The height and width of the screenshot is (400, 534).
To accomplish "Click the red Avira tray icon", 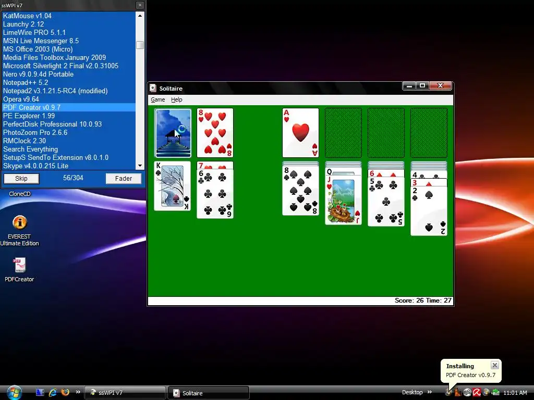I will coord(476,393).
